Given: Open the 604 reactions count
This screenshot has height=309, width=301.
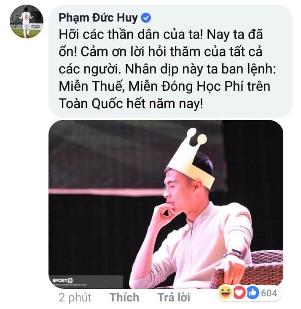Looking at the screenshot, I should coord(269,293).
